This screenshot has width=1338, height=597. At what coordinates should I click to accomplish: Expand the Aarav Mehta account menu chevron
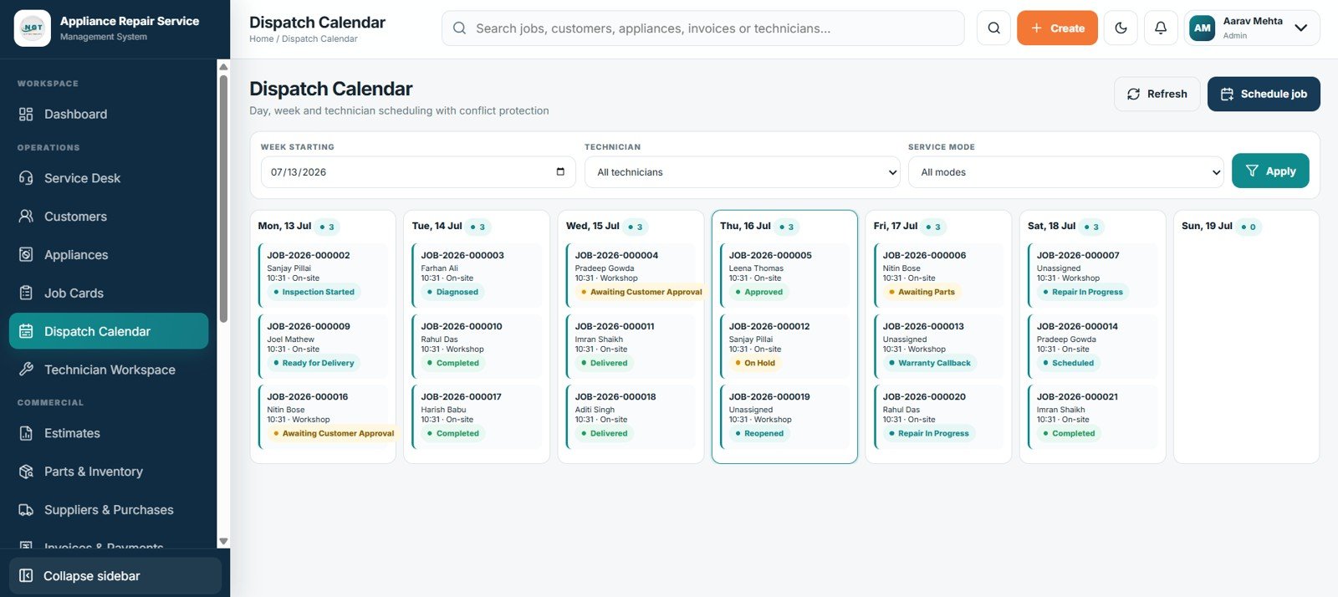point(1300,28)
